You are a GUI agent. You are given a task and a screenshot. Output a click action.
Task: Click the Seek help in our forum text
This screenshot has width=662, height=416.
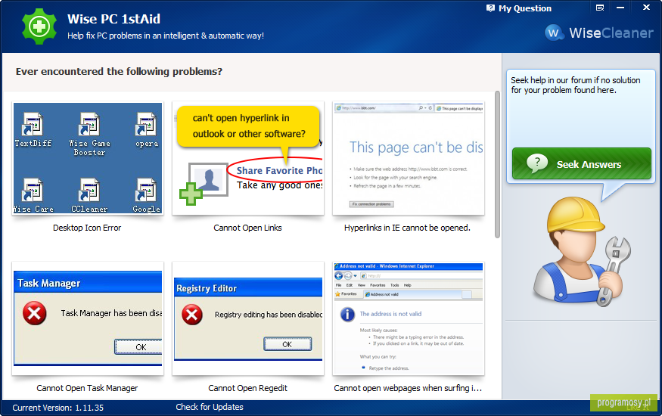pos(576,85)
